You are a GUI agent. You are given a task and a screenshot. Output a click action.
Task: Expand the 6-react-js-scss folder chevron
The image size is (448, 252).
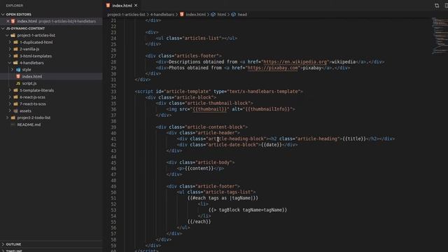point(10,97)
